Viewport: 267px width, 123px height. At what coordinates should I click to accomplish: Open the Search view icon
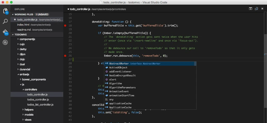point(5,21)
